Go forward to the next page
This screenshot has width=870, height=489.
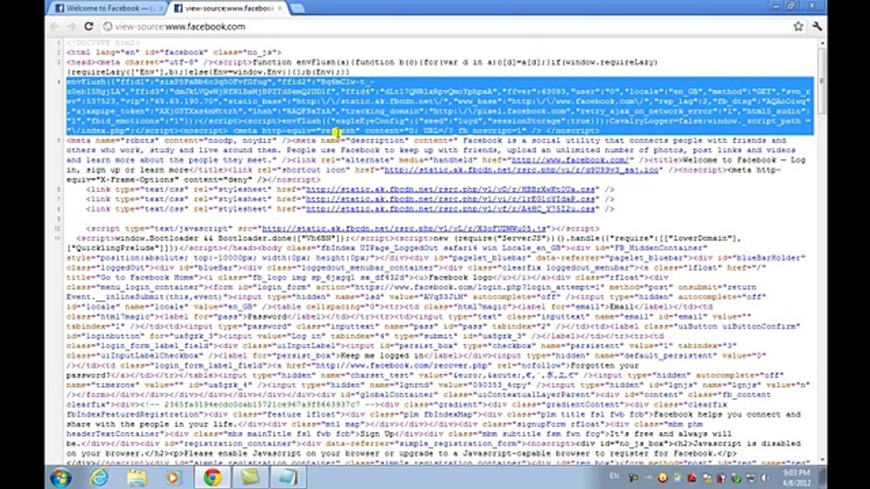tap(71, 26)
